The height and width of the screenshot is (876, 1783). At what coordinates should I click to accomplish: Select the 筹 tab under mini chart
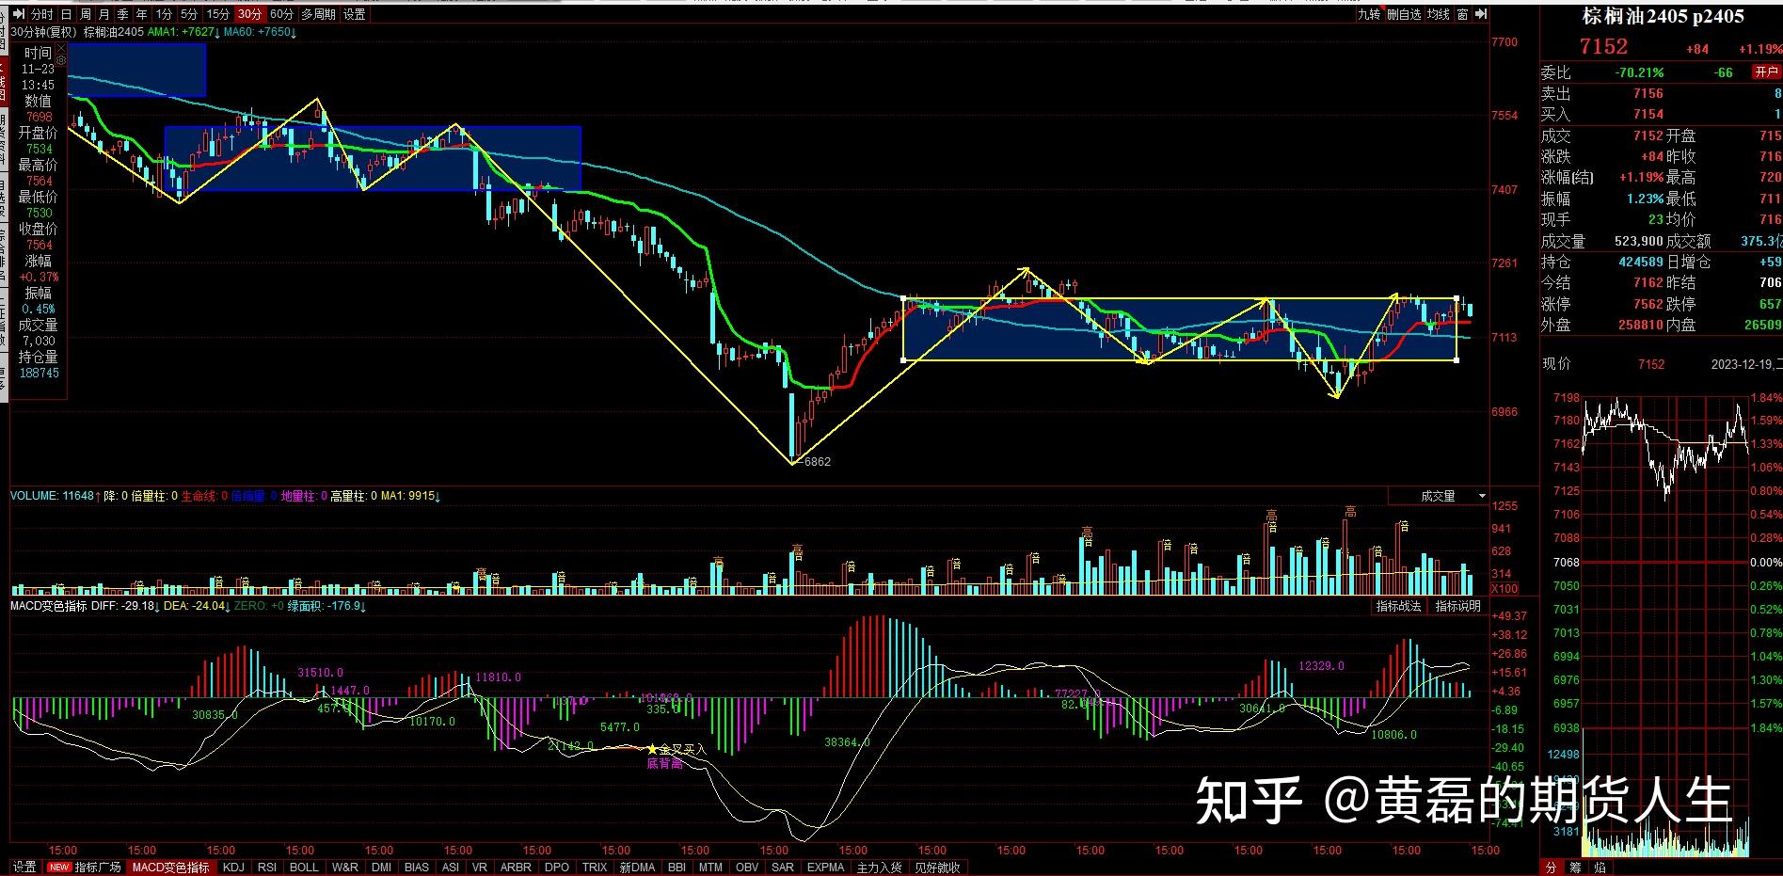(x=1576, y=868)
